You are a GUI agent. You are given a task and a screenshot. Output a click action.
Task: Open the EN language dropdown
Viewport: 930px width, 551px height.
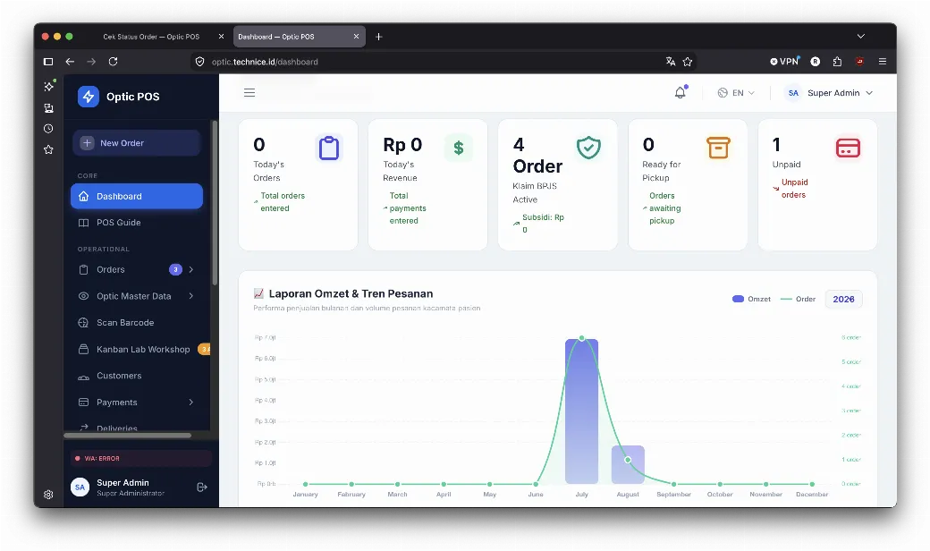(x=736, y=92)
